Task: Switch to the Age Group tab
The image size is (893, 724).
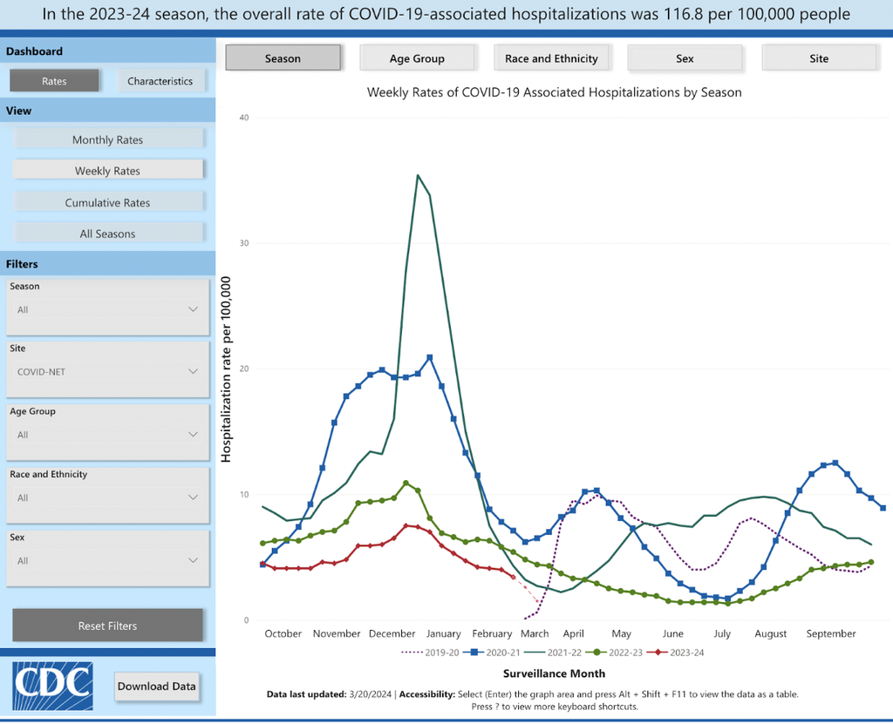Action: pos(418,58)
